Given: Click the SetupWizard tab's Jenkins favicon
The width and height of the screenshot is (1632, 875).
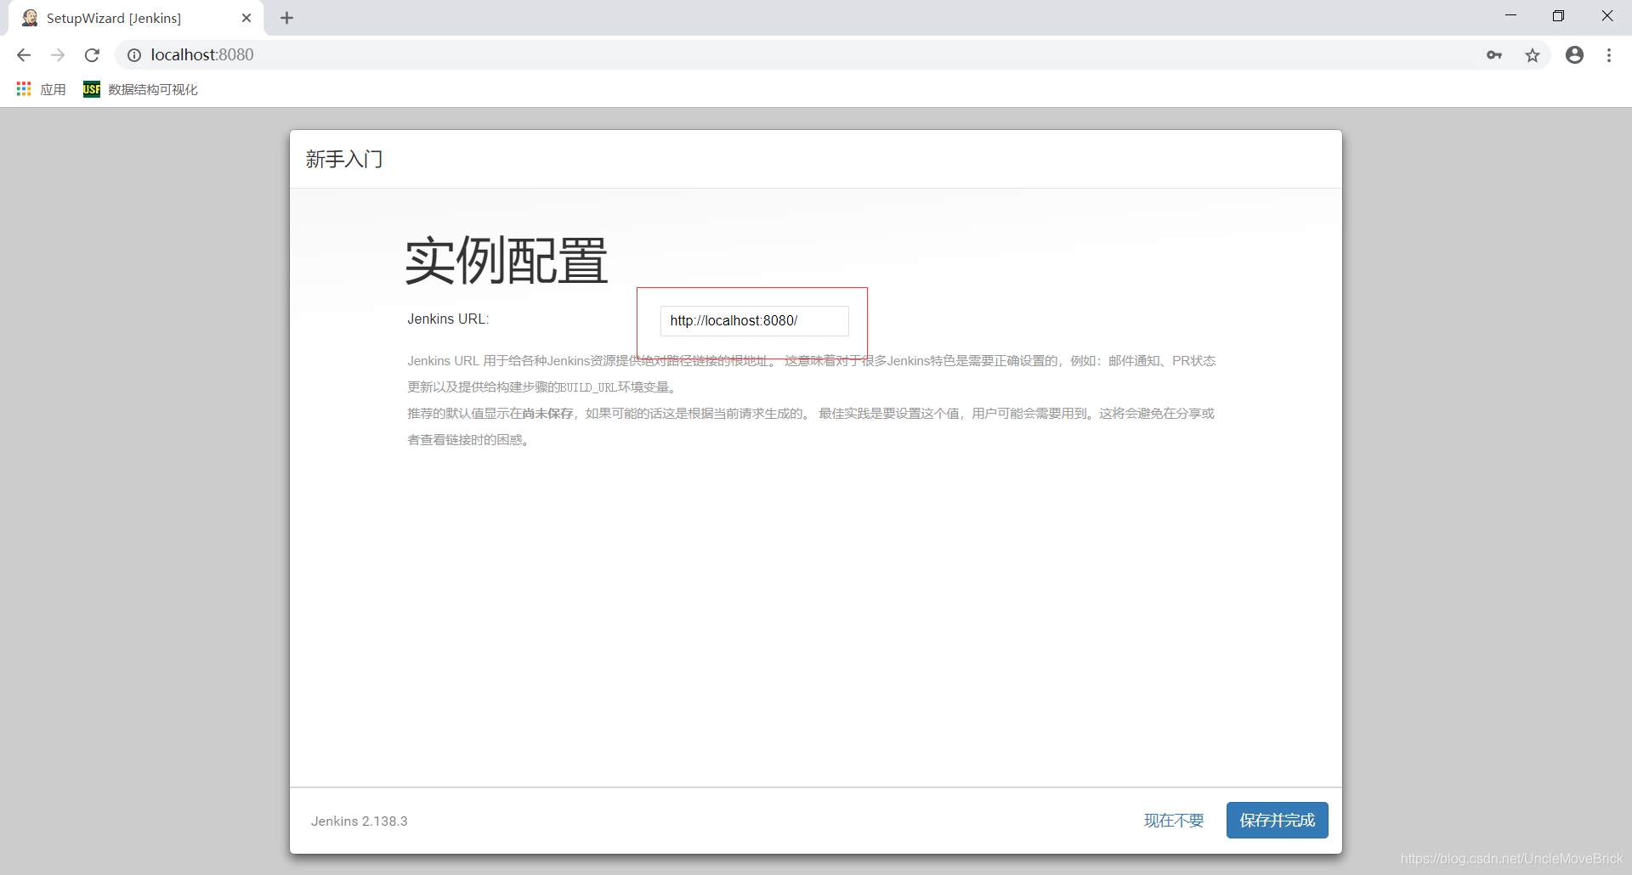Looking at the screenshot, I should click(30, 18).
